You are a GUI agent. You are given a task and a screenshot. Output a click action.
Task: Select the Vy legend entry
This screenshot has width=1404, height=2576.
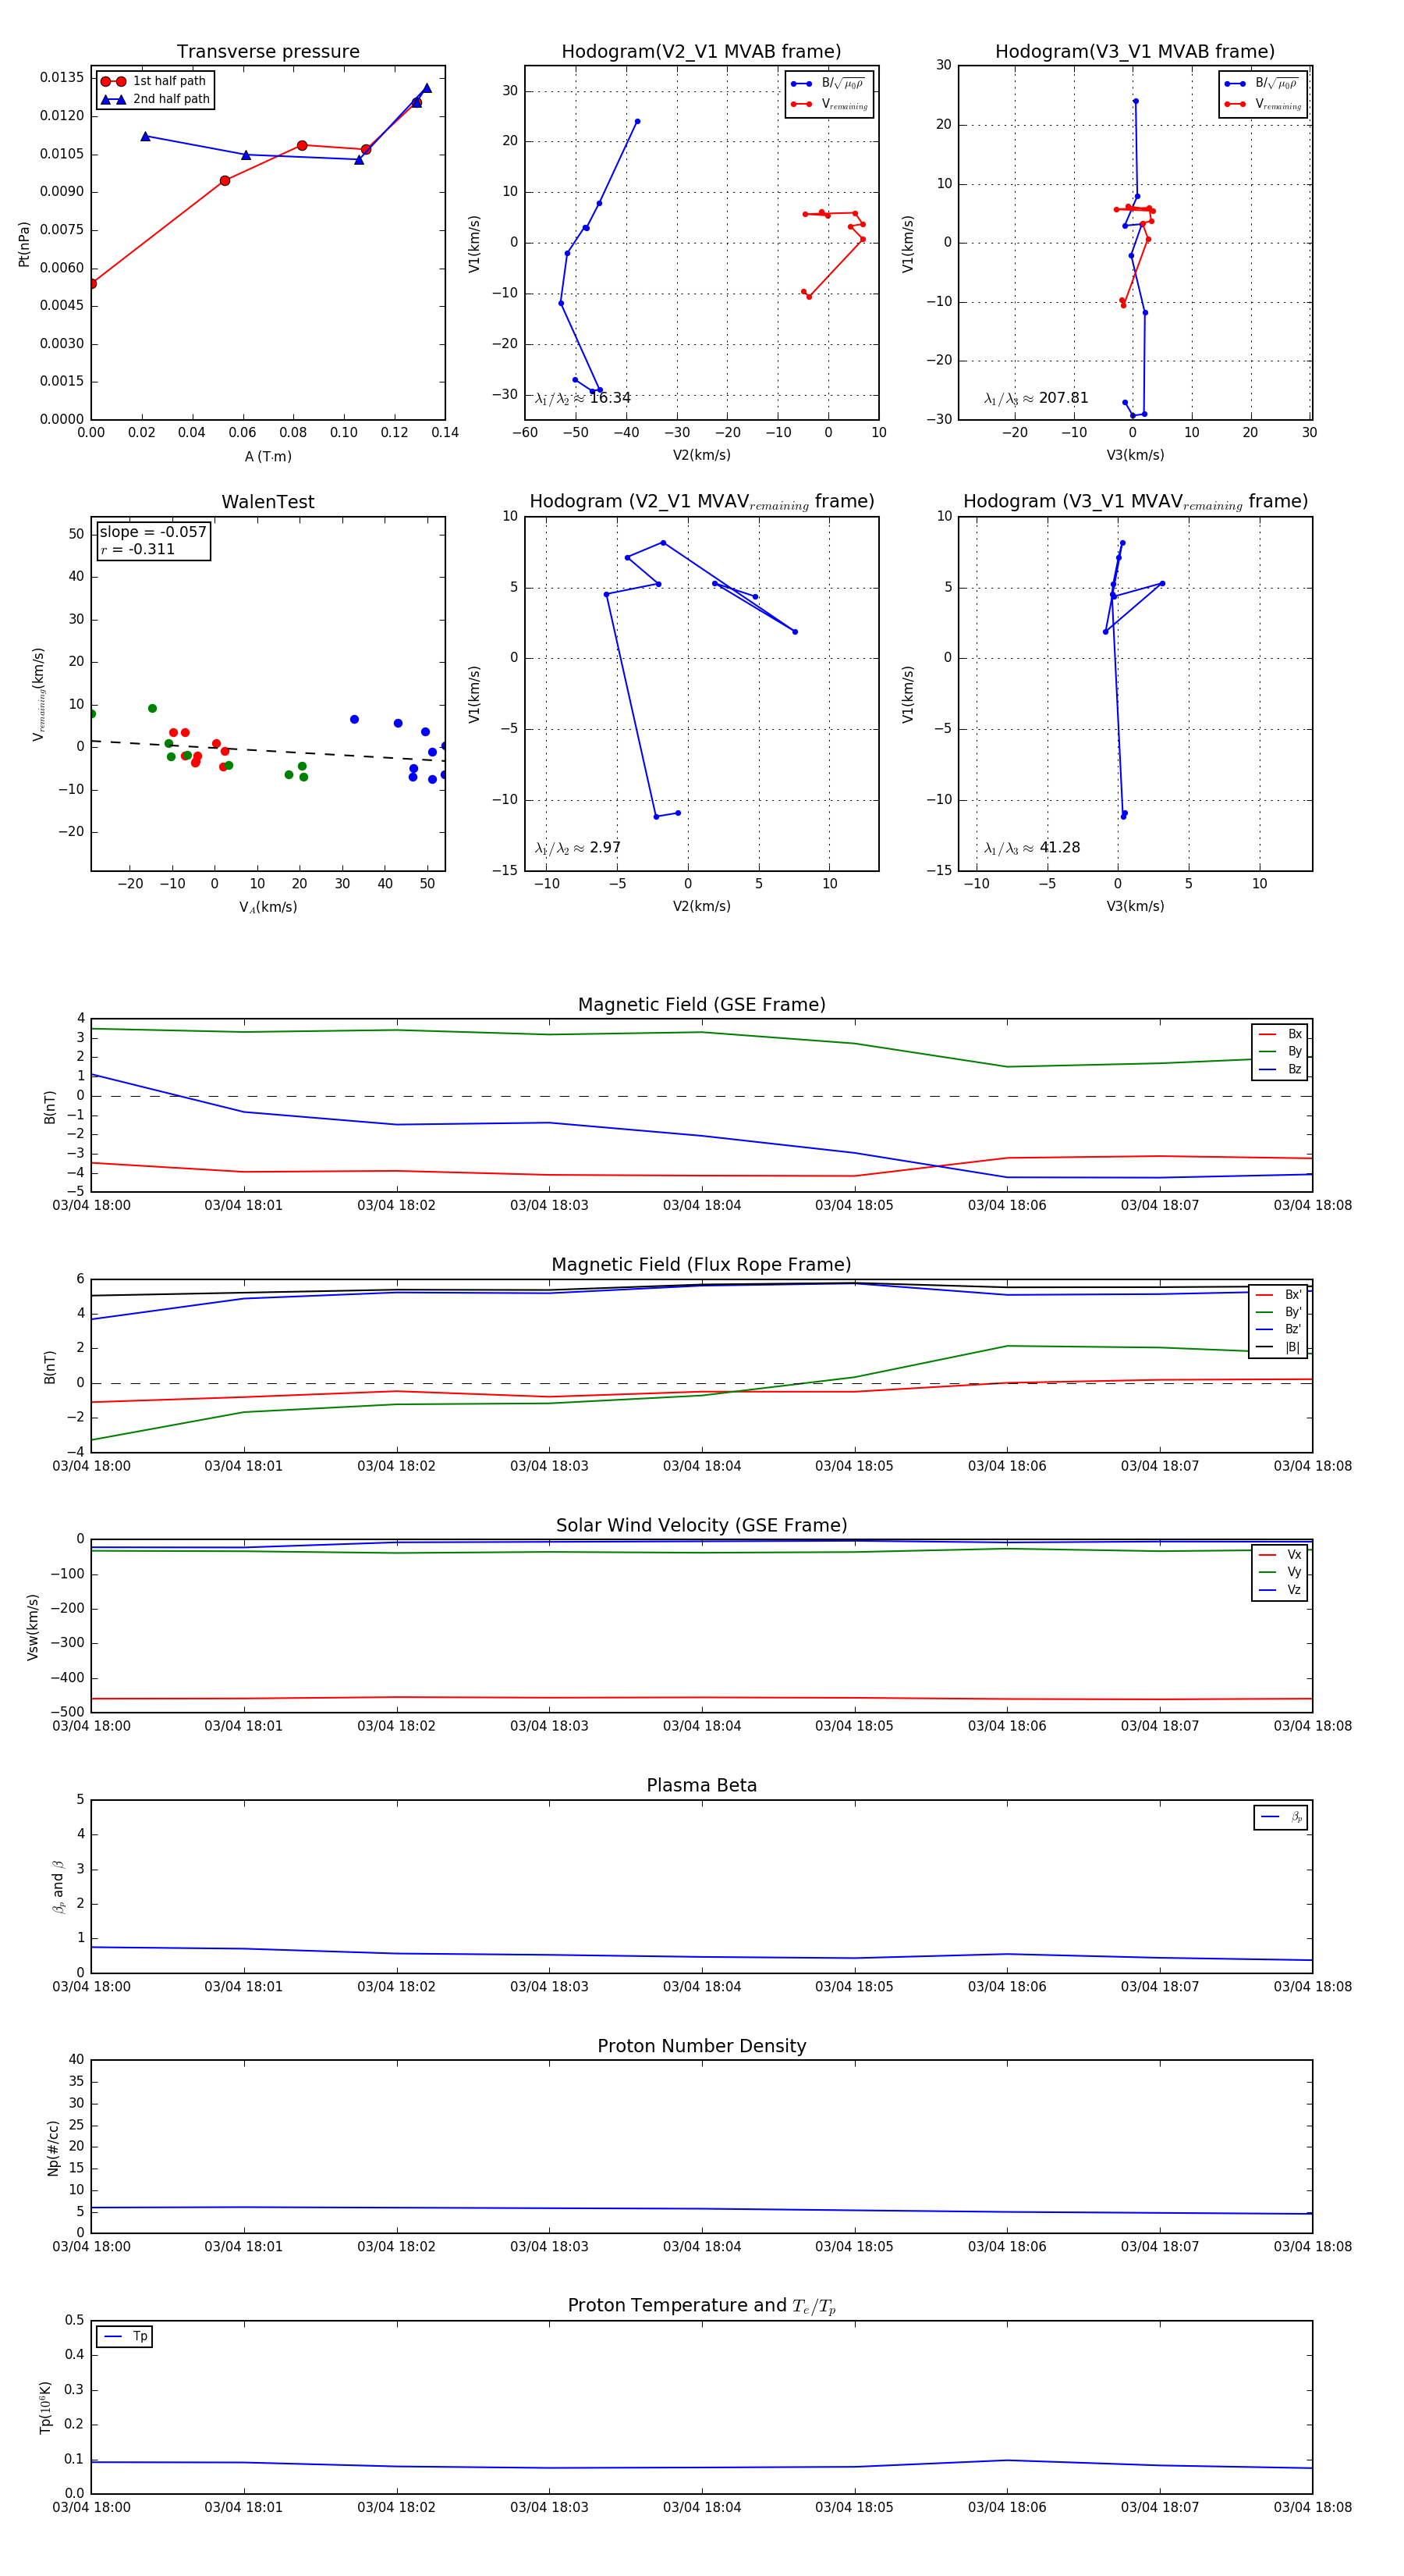[1280, 1572]
